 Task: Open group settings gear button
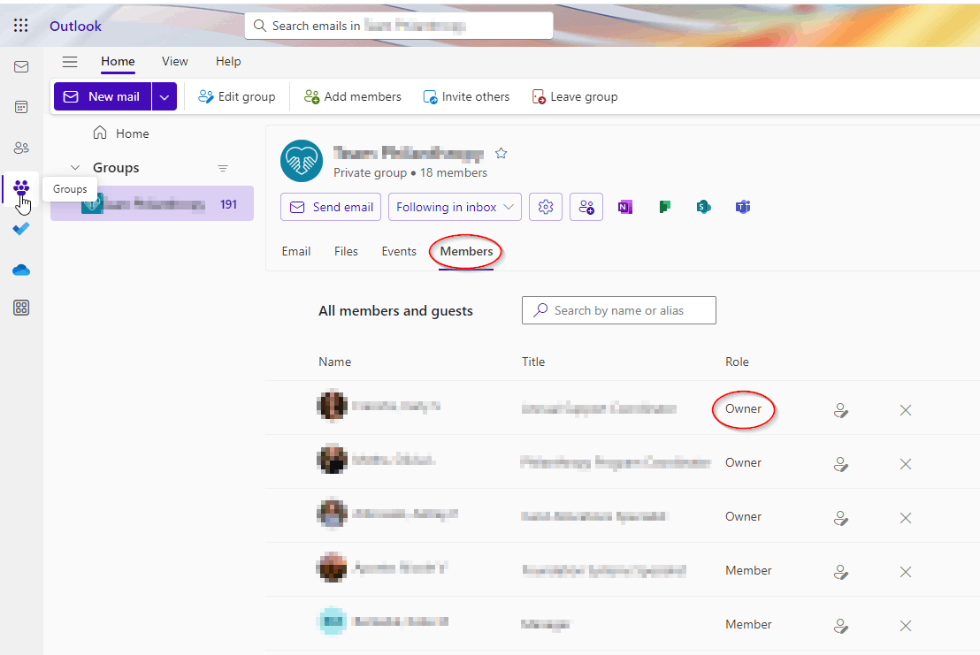coord(546,207)
